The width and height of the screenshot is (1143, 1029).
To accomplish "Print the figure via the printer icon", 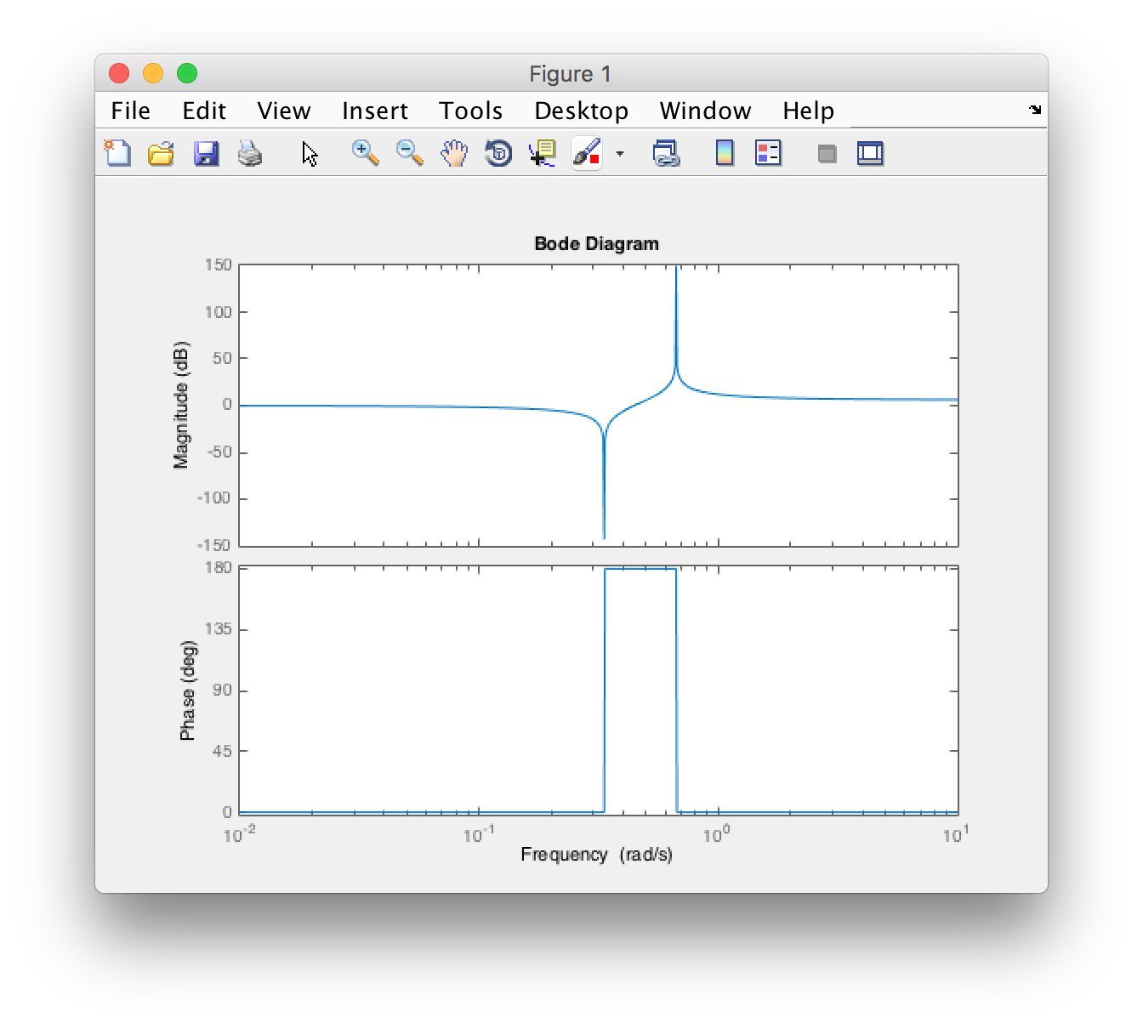I will click(x=250, y=153).
